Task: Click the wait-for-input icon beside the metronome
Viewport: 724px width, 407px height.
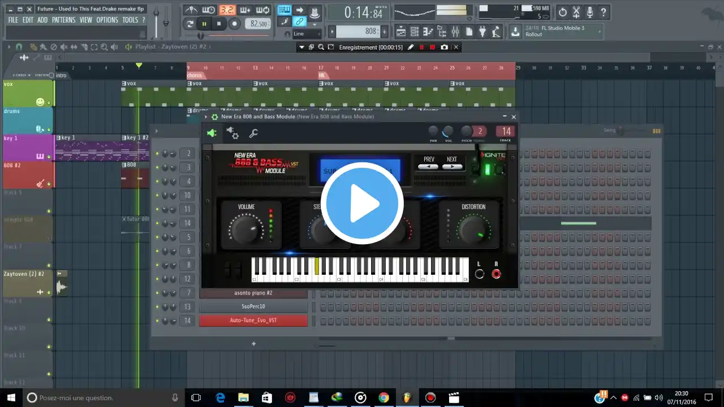Action: 209,10
